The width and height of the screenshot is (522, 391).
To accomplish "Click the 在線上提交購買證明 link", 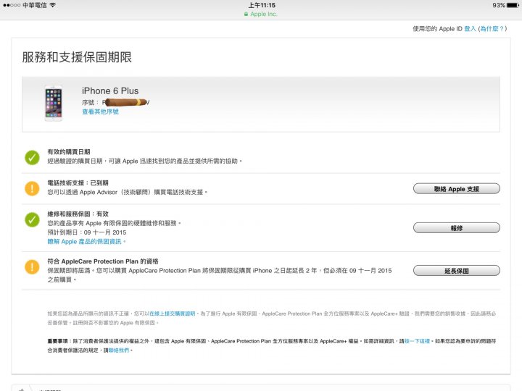I will point(172,314).
